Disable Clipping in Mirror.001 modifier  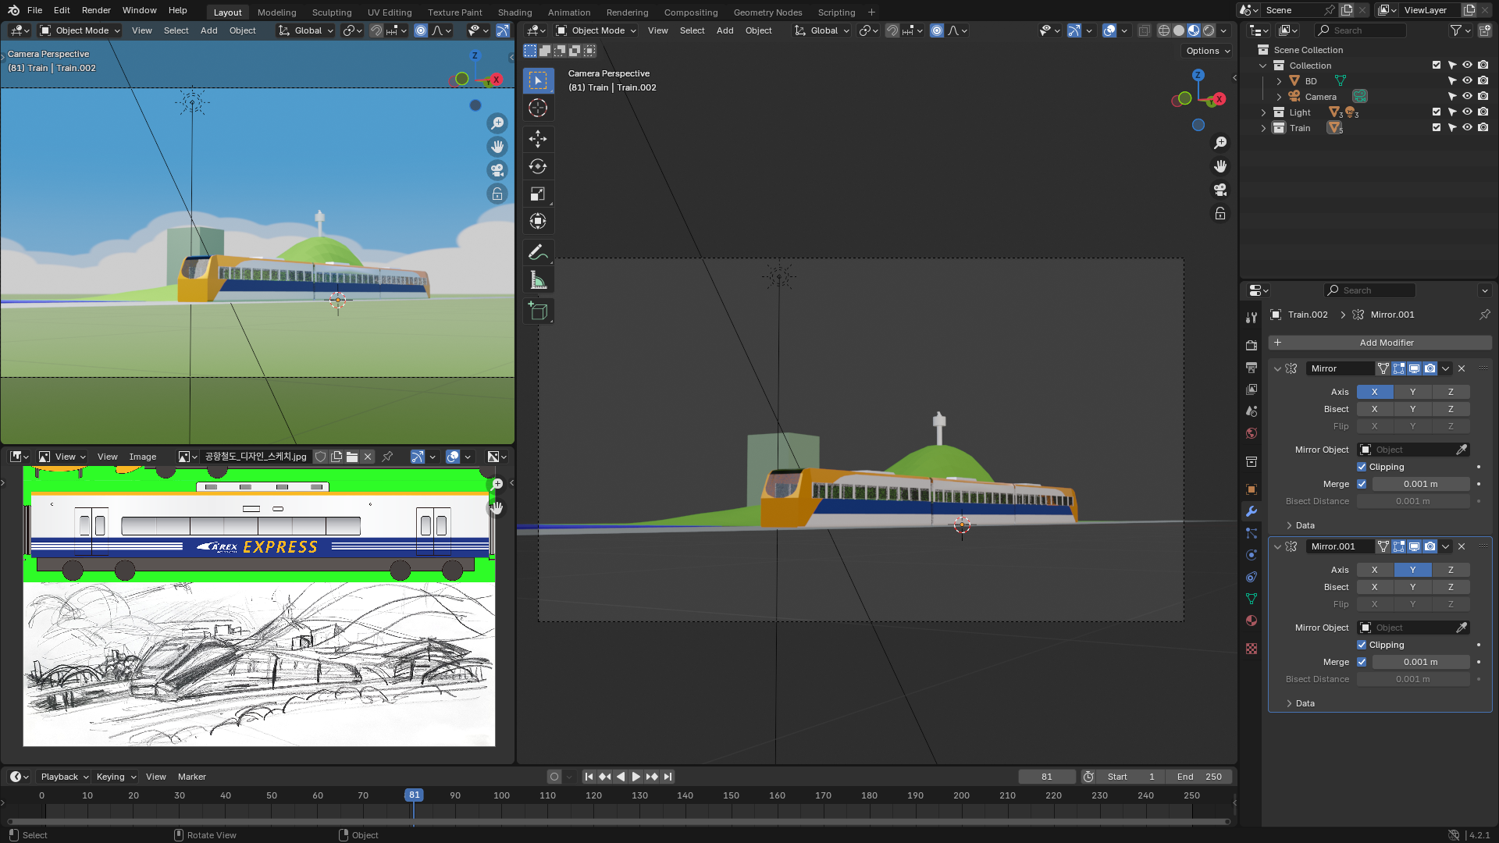[x=1362, y=645]
